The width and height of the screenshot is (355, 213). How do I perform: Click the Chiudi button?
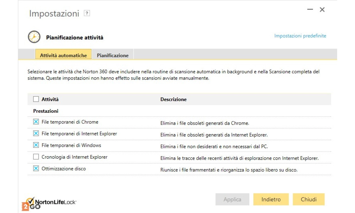pyautogui.click(x=309, y=199)
